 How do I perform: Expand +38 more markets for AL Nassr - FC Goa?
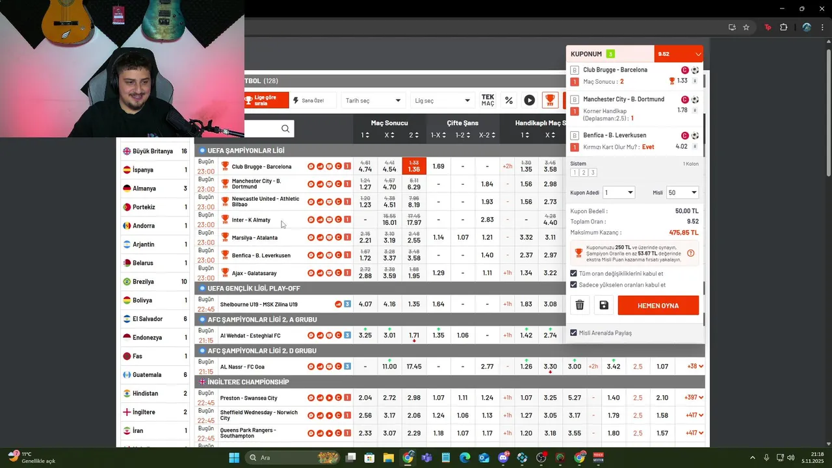695,367
